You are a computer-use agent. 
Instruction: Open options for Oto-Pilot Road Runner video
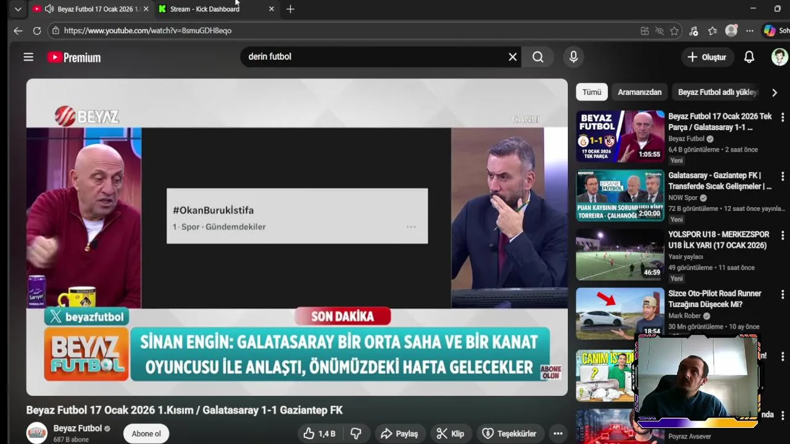coord(783,295)
